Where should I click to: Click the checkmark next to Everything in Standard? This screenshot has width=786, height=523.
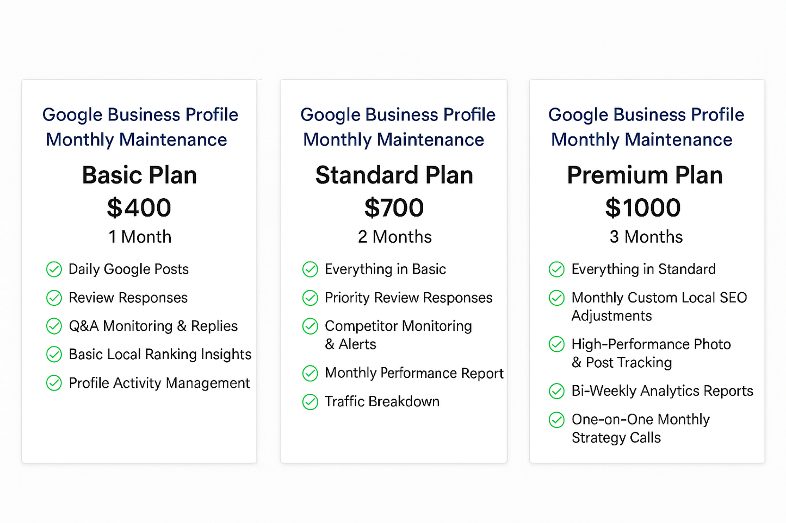coord(556,269)
